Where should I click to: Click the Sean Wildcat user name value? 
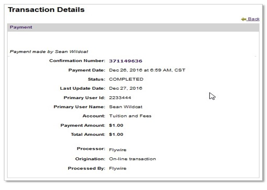click(x=126, y=107)
